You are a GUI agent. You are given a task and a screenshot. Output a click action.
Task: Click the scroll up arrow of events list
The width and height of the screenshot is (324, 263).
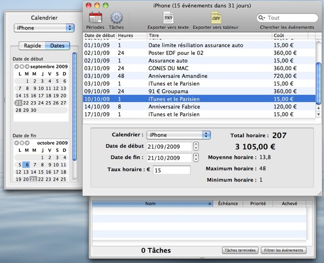[319, 108]
